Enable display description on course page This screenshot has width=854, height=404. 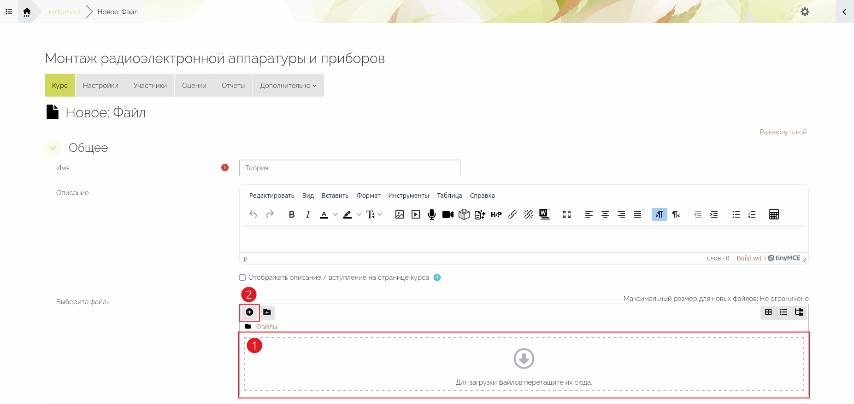[x=242, y=277]
